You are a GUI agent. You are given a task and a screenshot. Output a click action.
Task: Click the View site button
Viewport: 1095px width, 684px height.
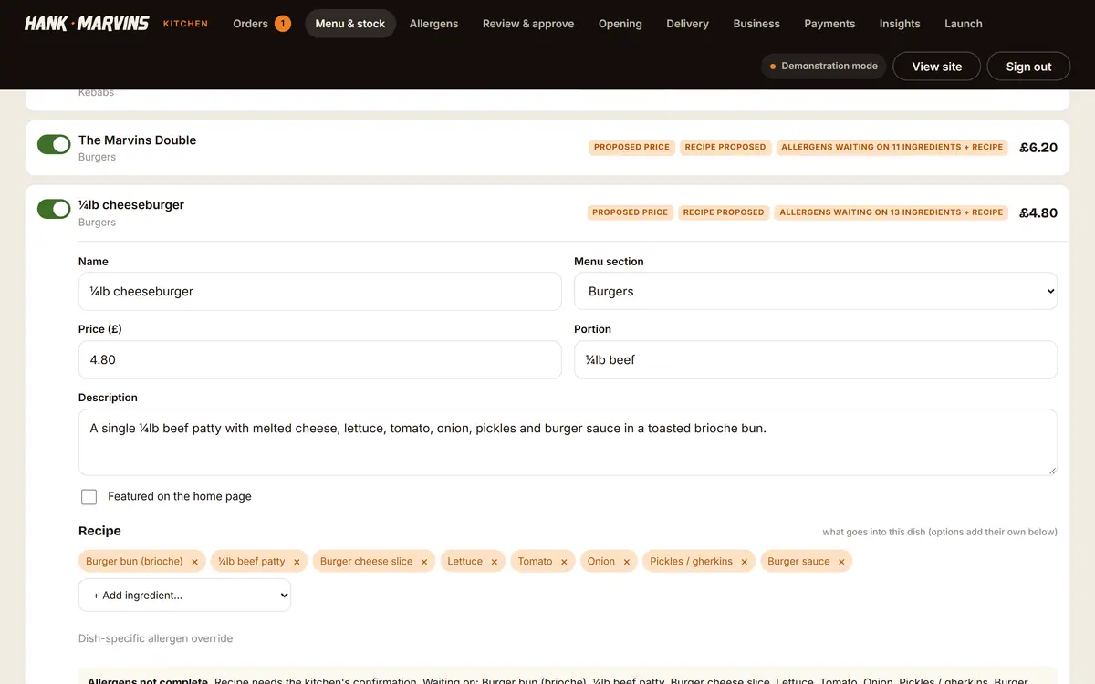[x=937, y=67]
